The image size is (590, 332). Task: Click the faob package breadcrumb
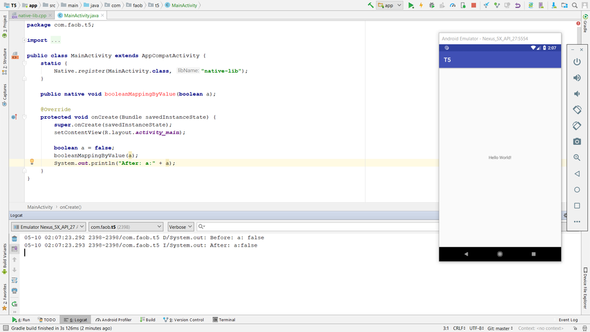click(135, 6)
